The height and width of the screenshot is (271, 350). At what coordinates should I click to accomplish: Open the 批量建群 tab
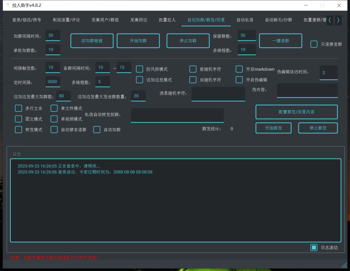[x=315, y=20]
